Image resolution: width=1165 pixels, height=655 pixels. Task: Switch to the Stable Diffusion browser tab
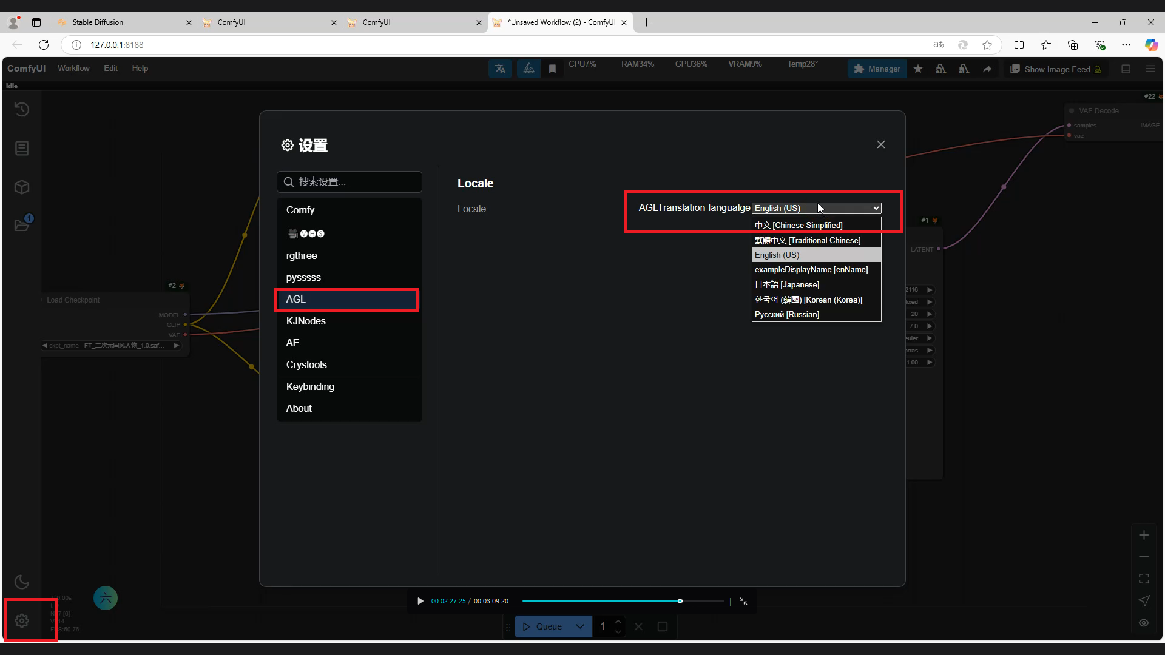tap(124, 22)
